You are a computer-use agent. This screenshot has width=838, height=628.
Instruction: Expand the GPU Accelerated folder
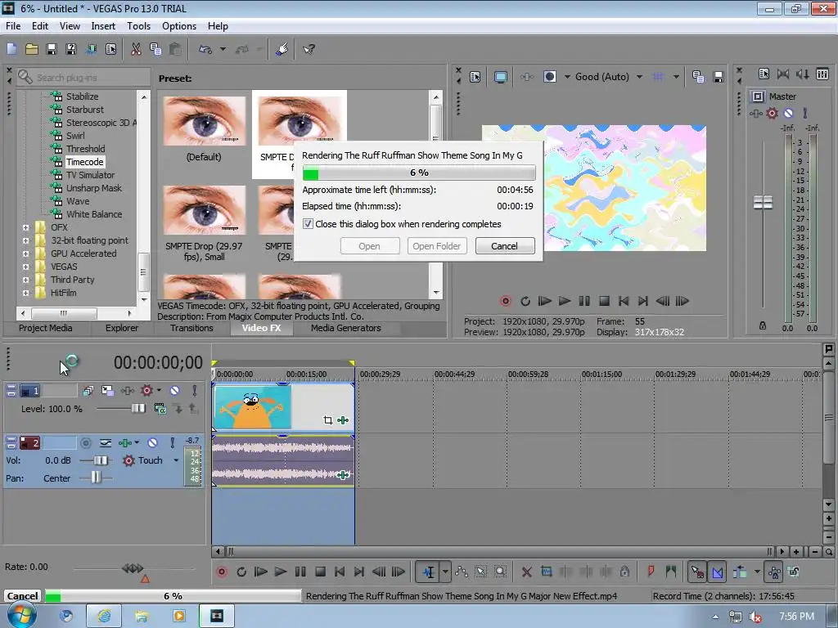25,253
